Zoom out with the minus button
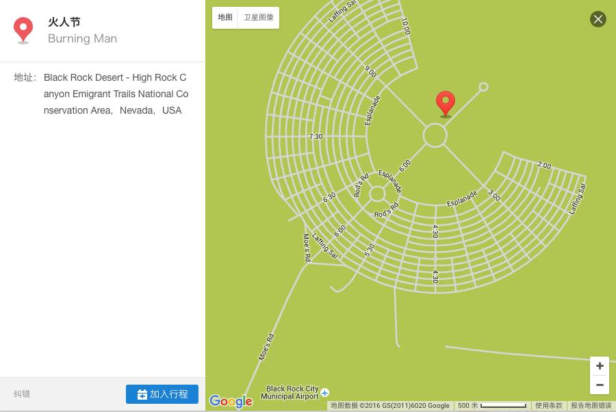 pyautogui.click(x=600, y=385)
